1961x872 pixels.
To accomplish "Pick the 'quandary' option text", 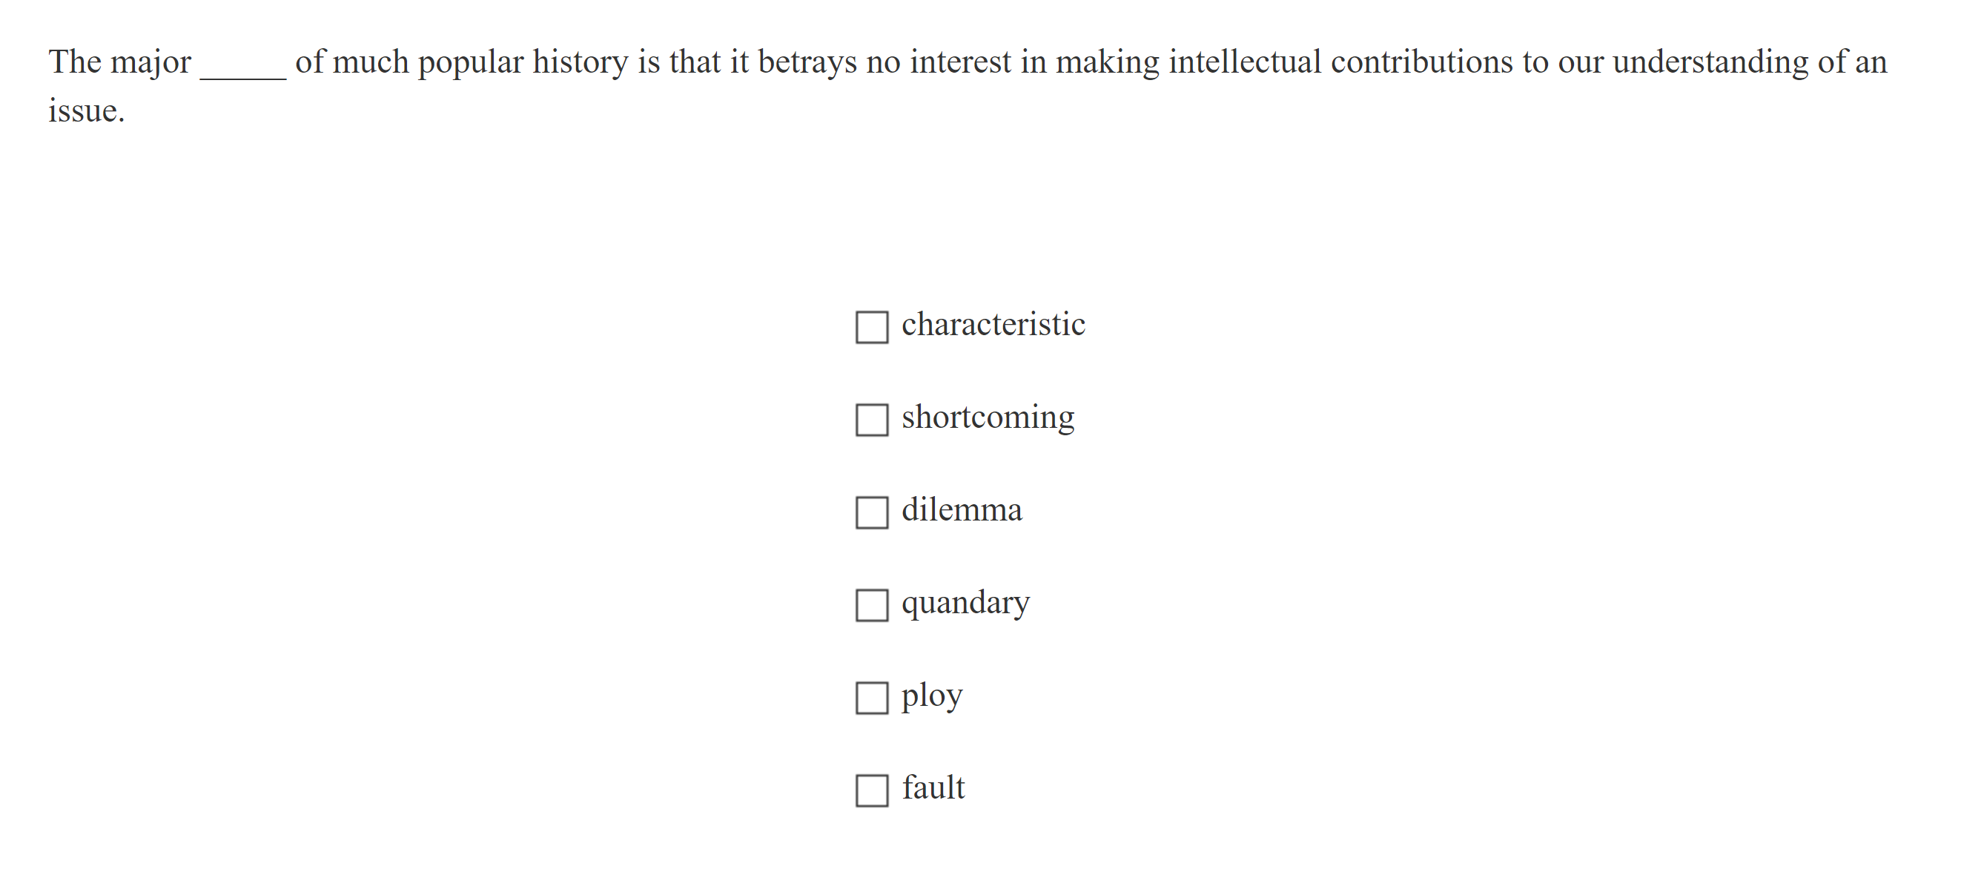I will click(965, 603).
